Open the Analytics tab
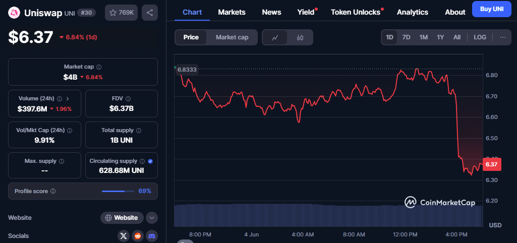This screenshot has width=517, height=243. click(x=413, y=12)
